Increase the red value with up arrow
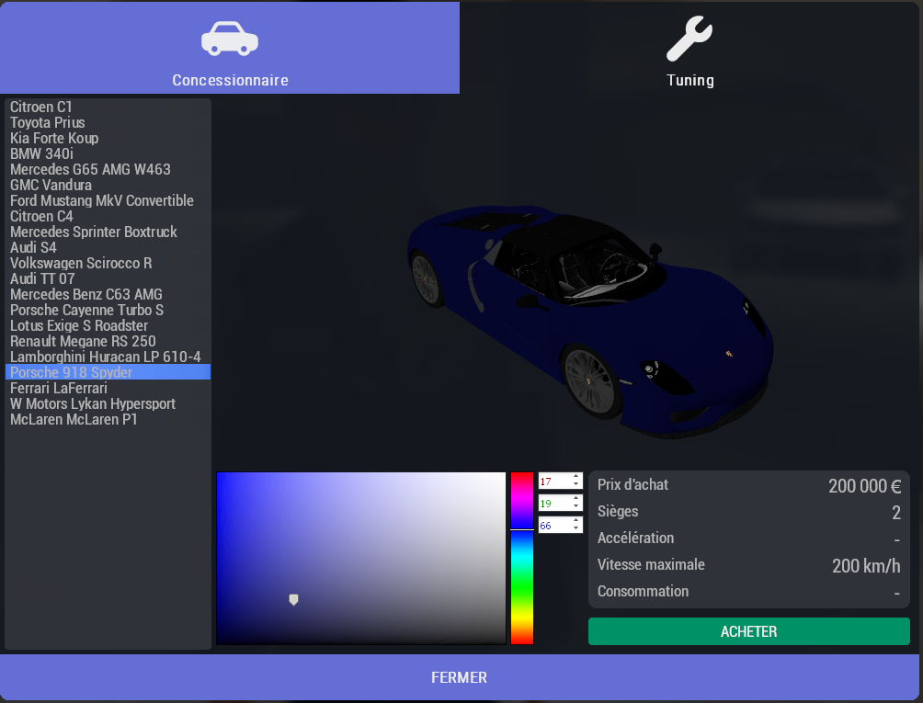Image resolution: width=923 pixels, height=703 pixels. 575,477
